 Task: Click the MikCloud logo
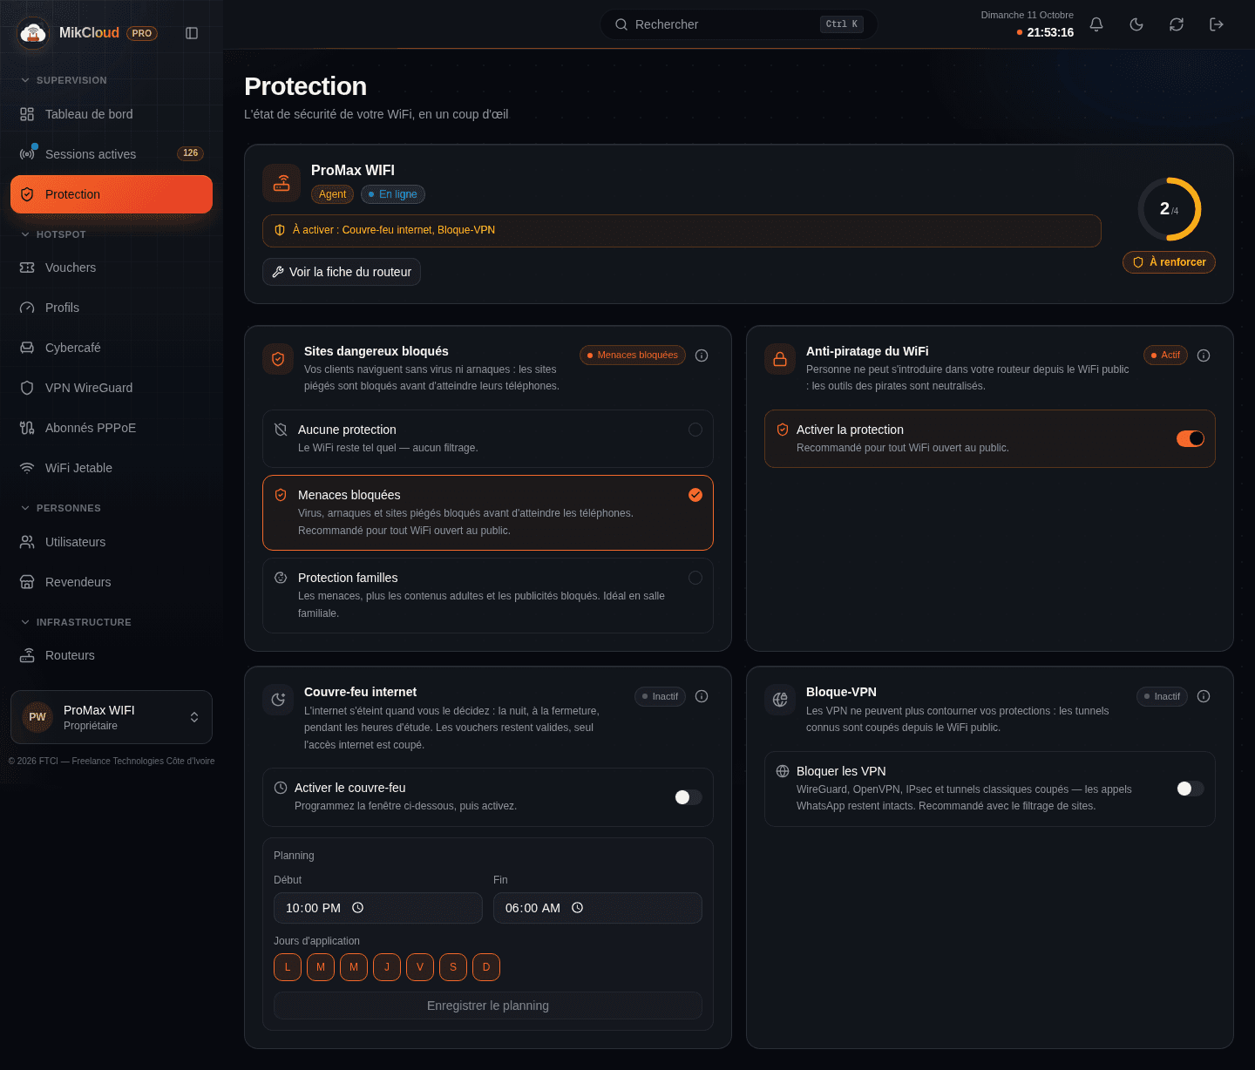click(33, 33)
